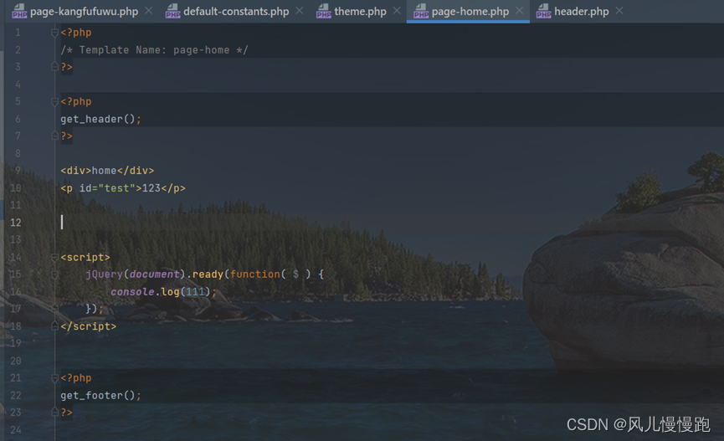Image resolution: width=724 pixels, height=441 pixels.
Task: Place cursor on 'Template Name: page-home' comment
Action: coord(154,50)
